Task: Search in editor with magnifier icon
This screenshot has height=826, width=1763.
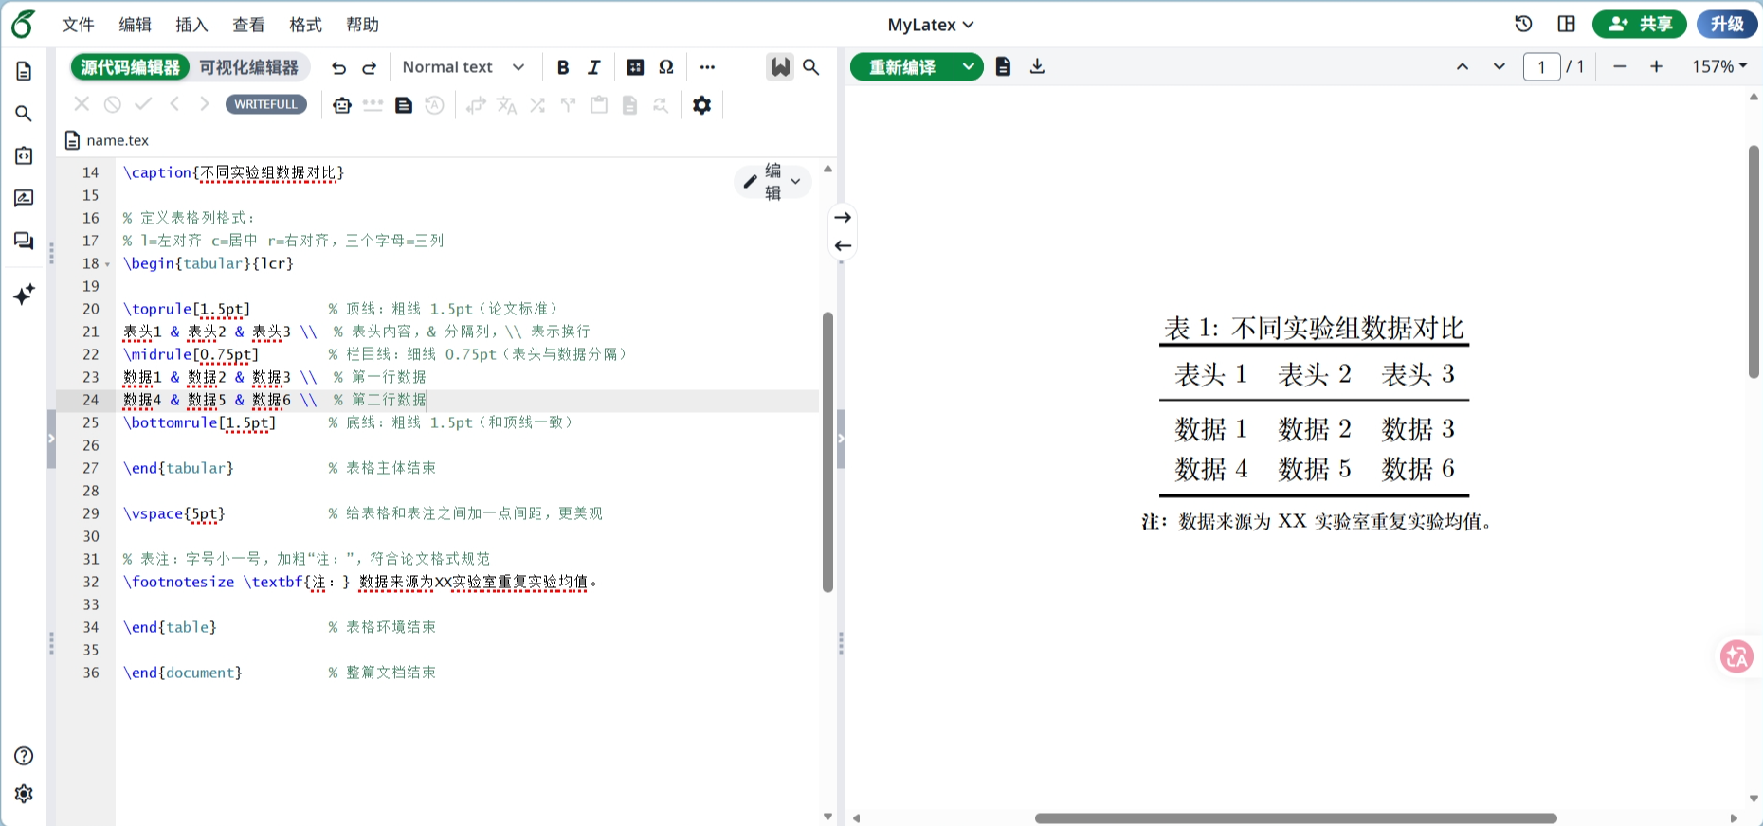Action: 811,67
